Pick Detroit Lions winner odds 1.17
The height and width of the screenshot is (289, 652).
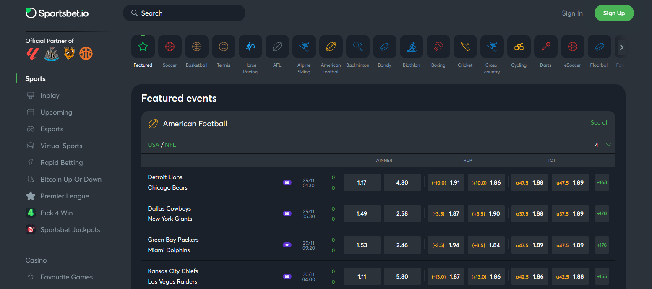click(x=362, y=182)
